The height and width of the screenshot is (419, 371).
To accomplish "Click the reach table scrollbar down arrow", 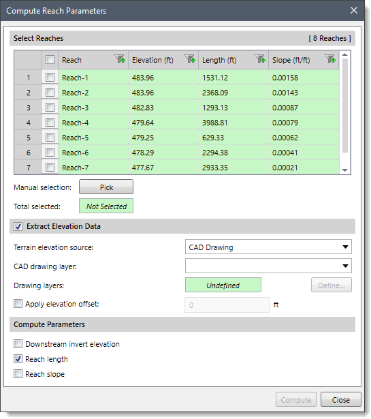I will pyautogui.click(x=345, y=170).
